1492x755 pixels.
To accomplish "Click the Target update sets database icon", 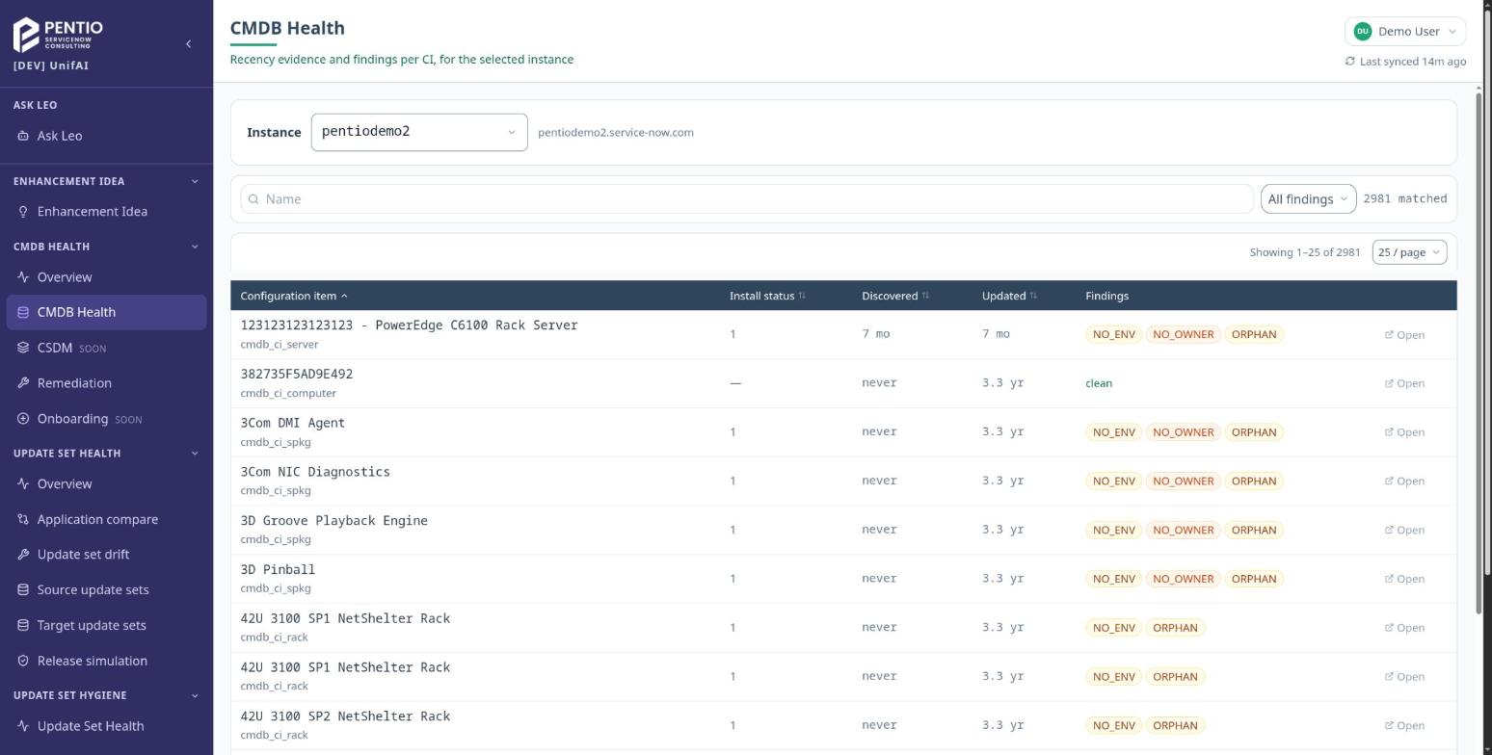I will (23, 626).
